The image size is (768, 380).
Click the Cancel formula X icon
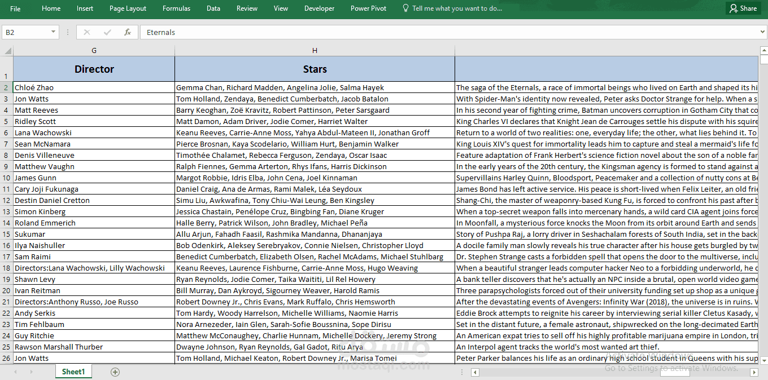pos(87,32)
